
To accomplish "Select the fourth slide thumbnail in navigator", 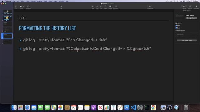I will [8, 30].
